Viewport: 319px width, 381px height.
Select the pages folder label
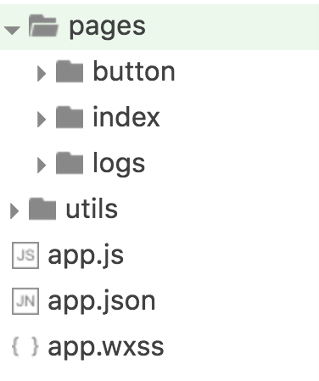(x=108, y=27)
